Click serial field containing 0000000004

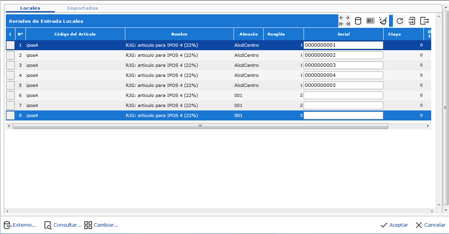click(343, 75)
